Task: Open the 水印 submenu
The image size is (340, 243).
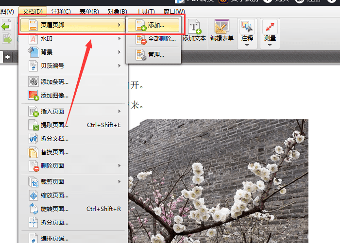Action: (73, 39)
